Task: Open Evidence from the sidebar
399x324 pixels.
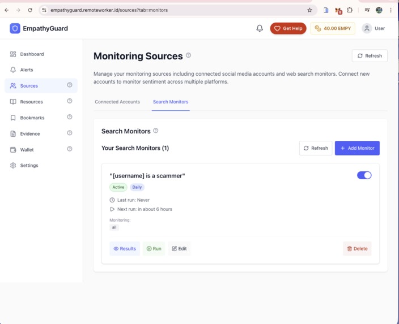Action: tap(41, 133)
